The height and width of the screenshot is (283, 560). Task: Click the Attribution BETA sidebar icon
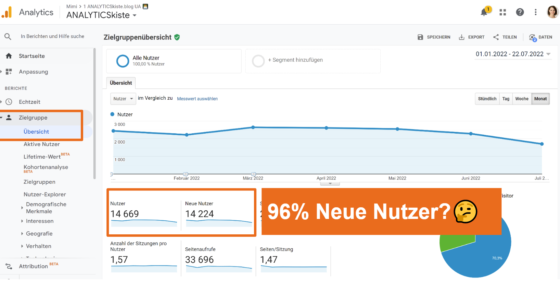[8, 266]
